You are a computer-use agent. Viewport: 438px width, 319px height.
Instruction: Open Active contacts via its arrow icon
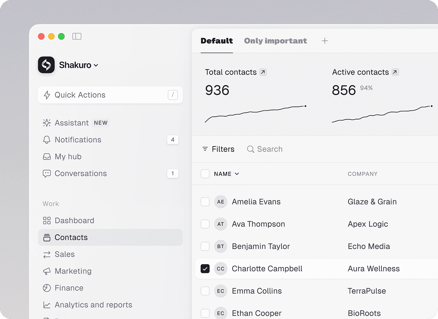tap(395, 72)
